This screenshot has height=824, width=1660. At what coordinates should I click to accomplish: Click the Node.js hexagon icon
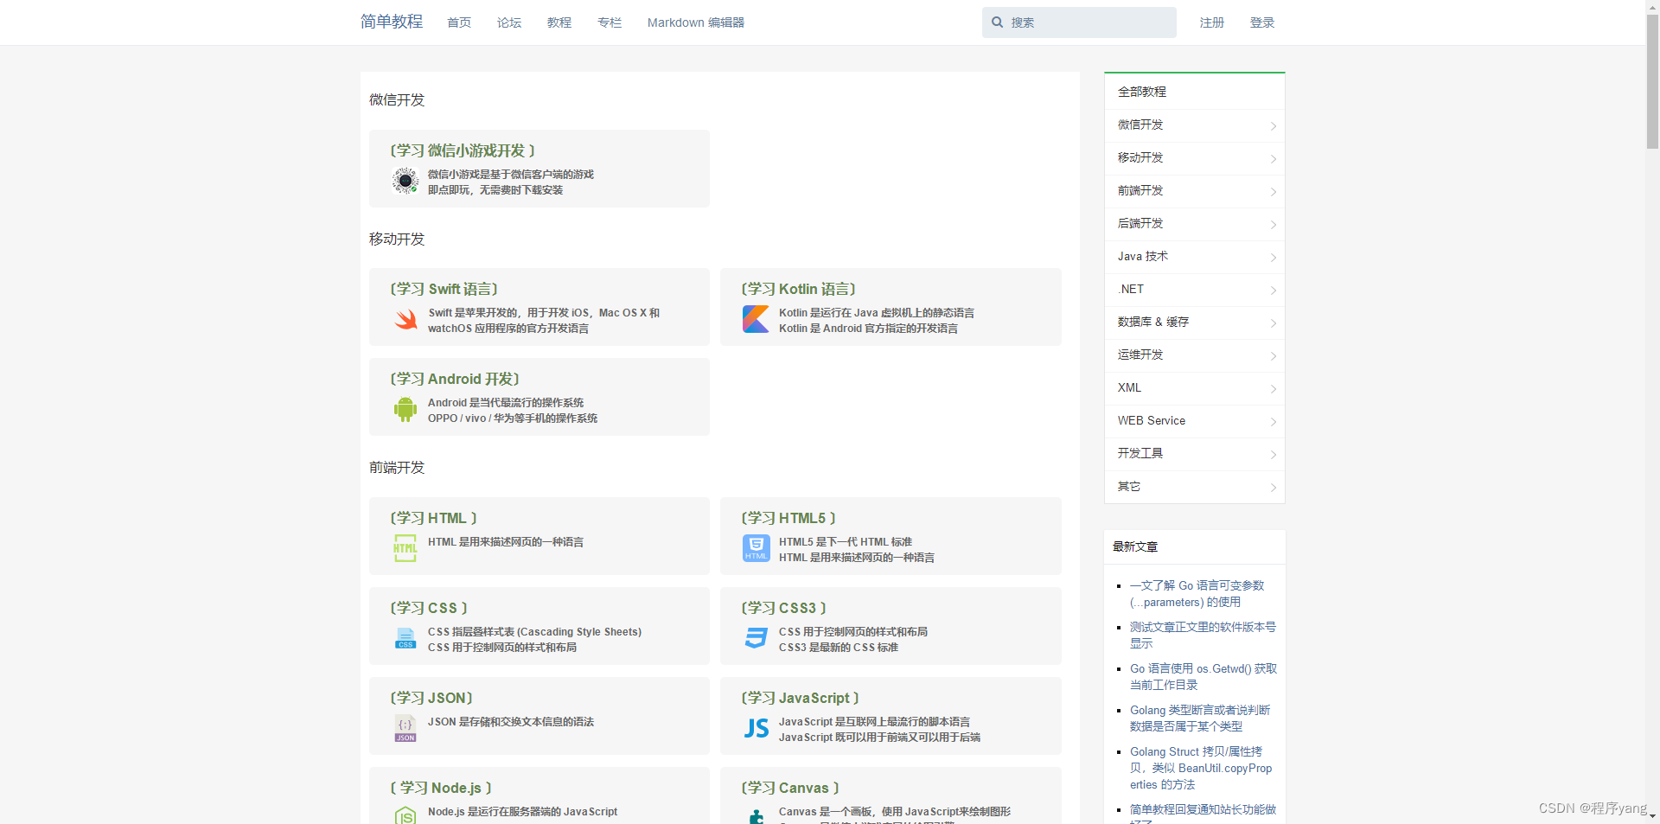pos(405,815)
